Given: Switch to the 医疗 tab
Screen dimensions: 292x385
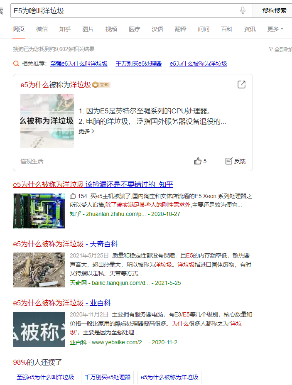Looking at the screenshot, I should [x=134, y=29].
